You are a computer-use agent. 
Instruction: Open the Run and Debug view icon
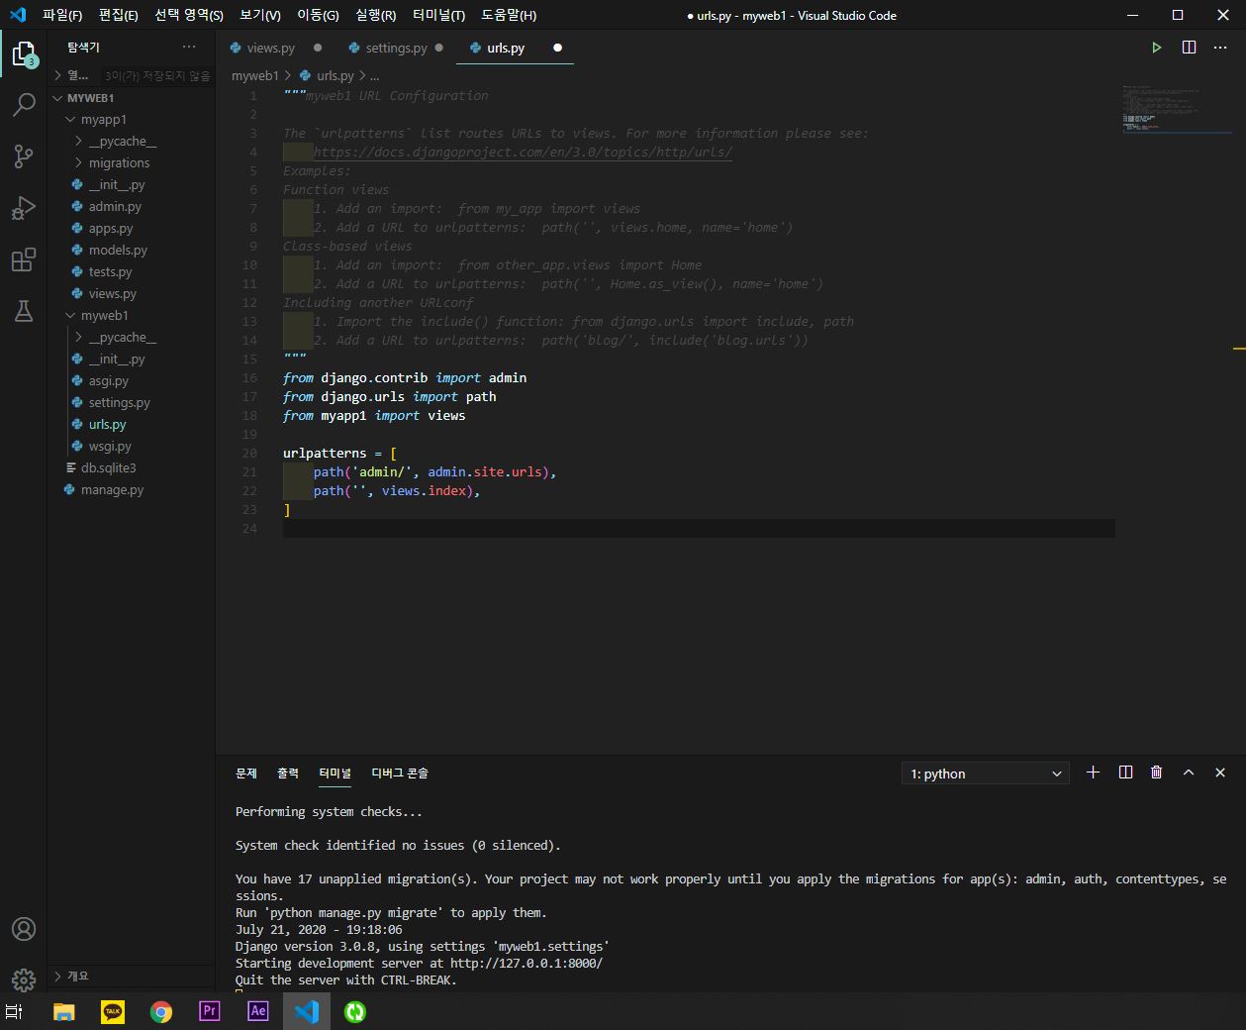coord(24,208)
